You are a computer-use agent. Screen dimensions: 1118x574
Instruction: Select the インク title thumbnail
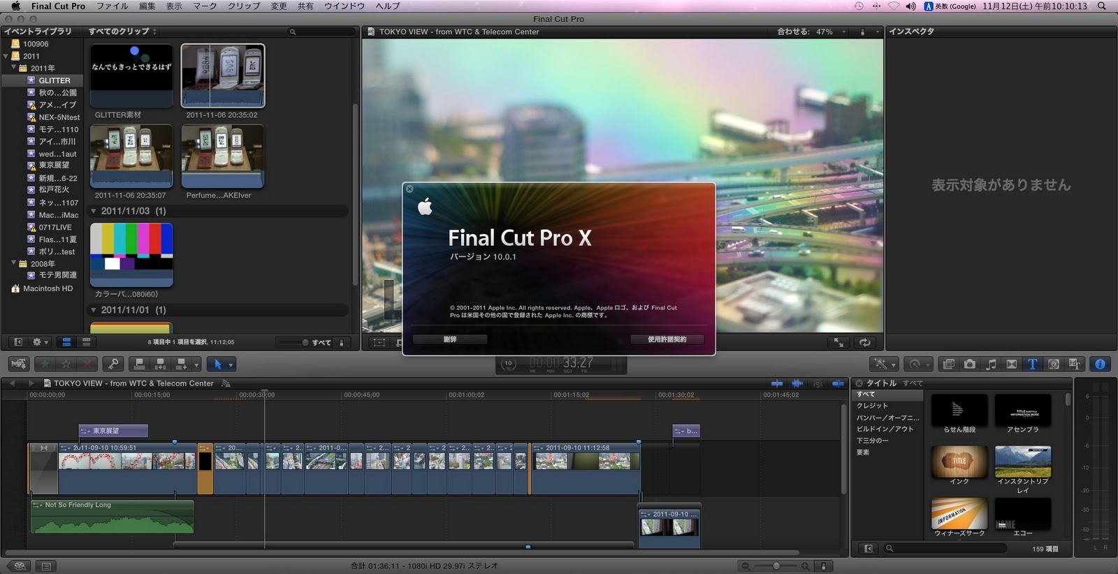point(959,462)
